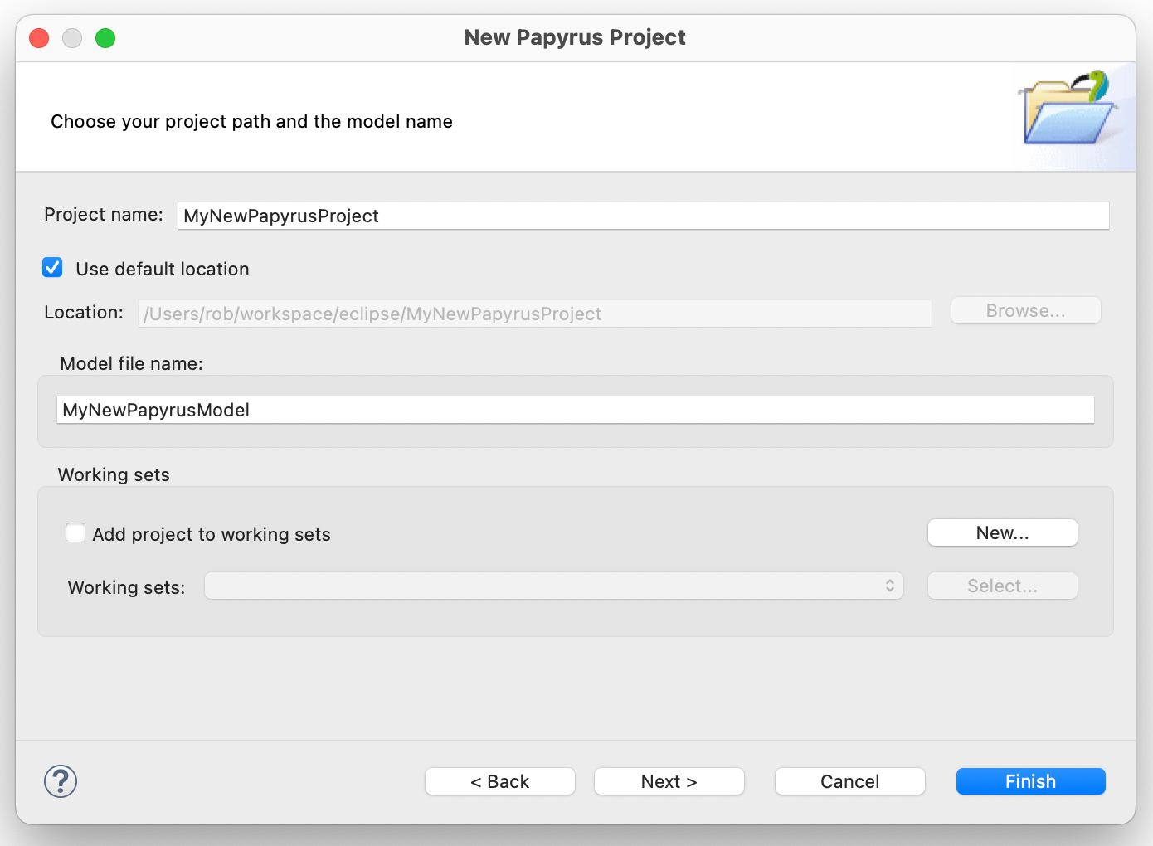
Task: Click the green zoom window button
Action: 105,38
